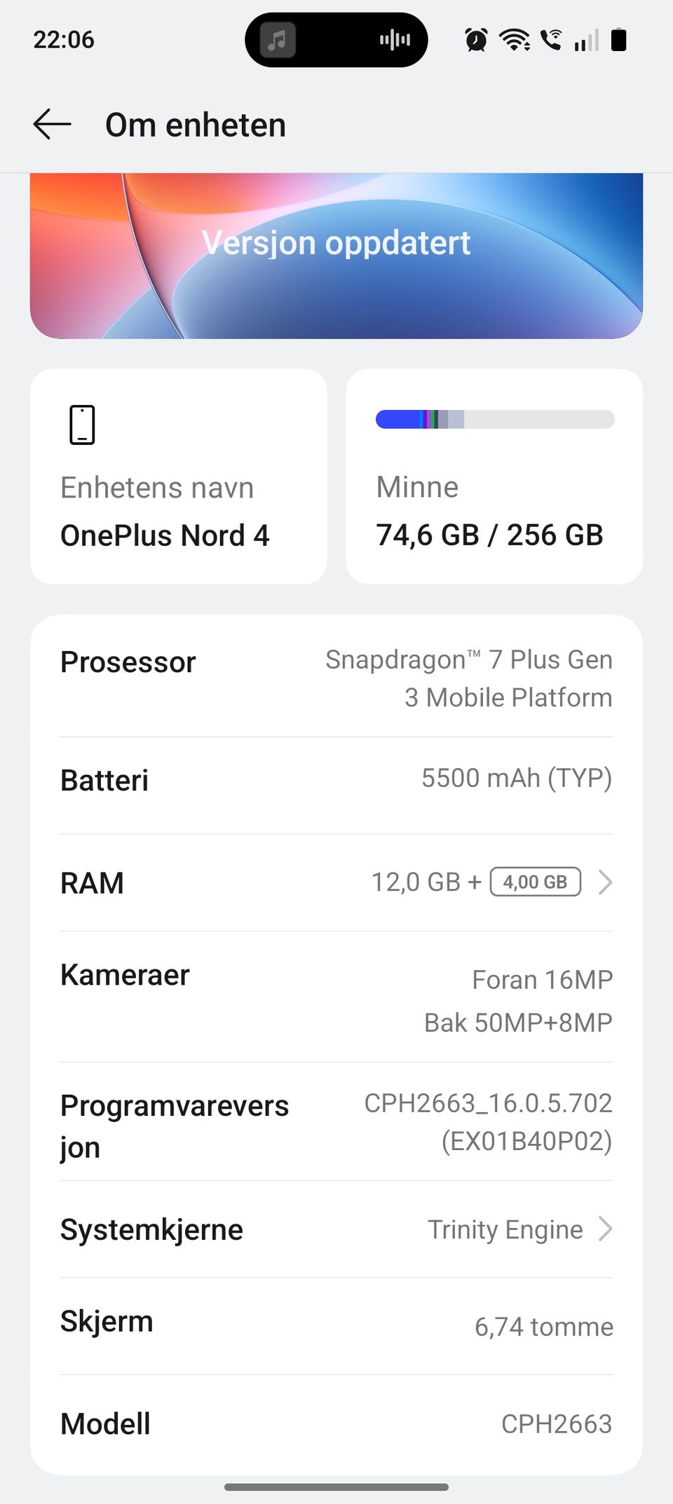Select the Programvareversjon row
The height and width of the screenshot is (1504, 673).
pyautogui.click(x=336, y=1122)
